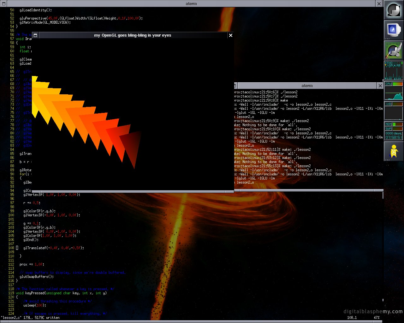Viewport: 404px width, 323px height.
Task: Click 'glEnd();' on line 106
Action: (x=31, y=240)
